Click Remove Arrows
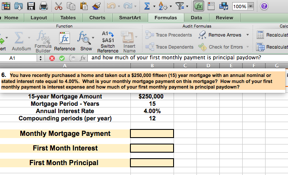This screenshot has width=288, height=175. click(220, 35)
